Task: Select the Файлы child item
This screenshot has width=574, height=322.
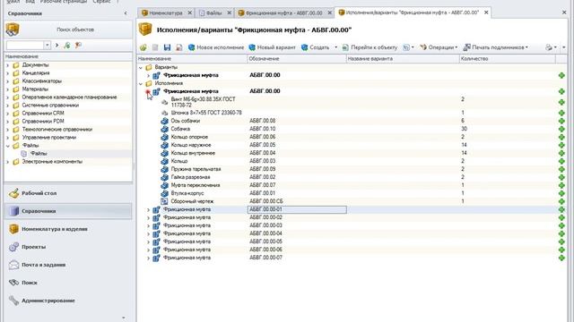Action: coord(39,154)
